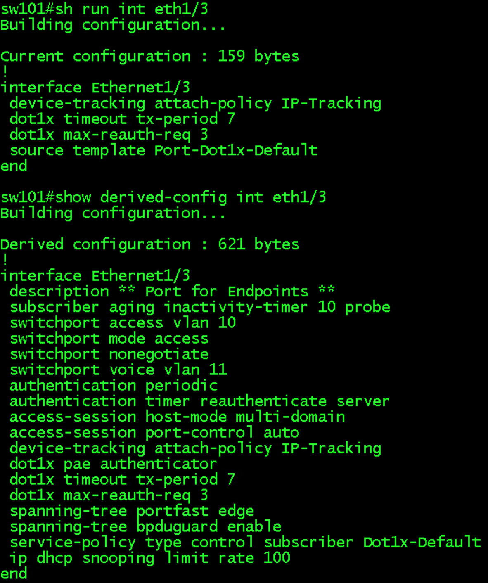Click 'Derived configuration : 621 bytes' line
Viewport: 488px width, 583px height.
point(149,244)
